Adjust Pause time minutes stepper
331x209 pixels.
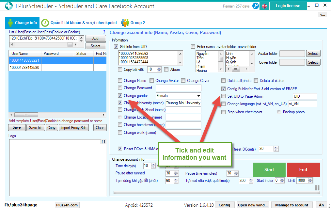(236, 173)
